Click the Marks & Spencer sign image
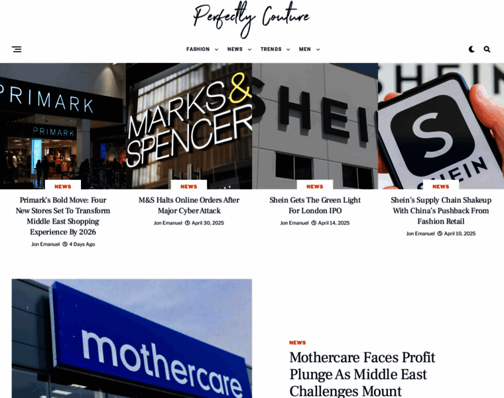 [189, 126]
